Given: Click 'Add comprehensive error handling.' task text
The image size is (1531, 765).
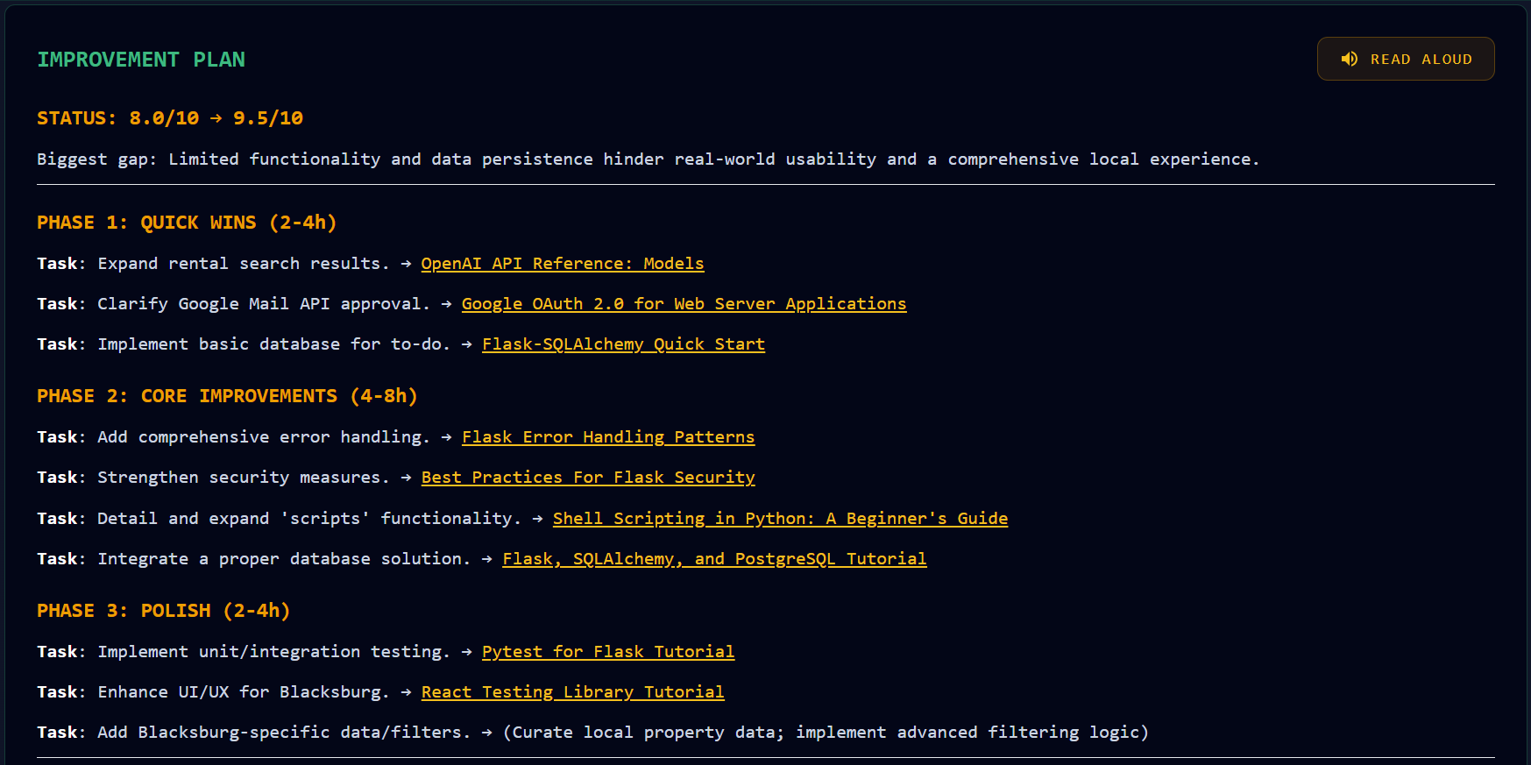Looking at the screenshot, I should [264, 437].
